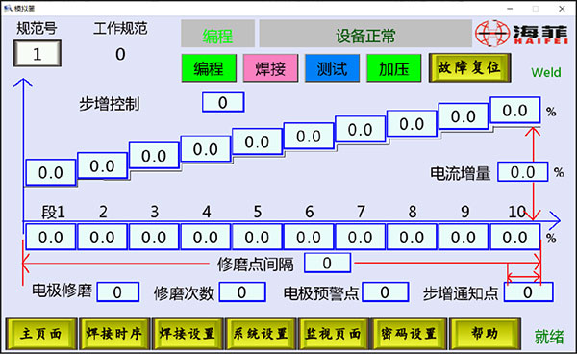This screenshot has width=577, height=354.
Task: Click the 故障复位 fault reset button
Action: [x=469, y=67]
